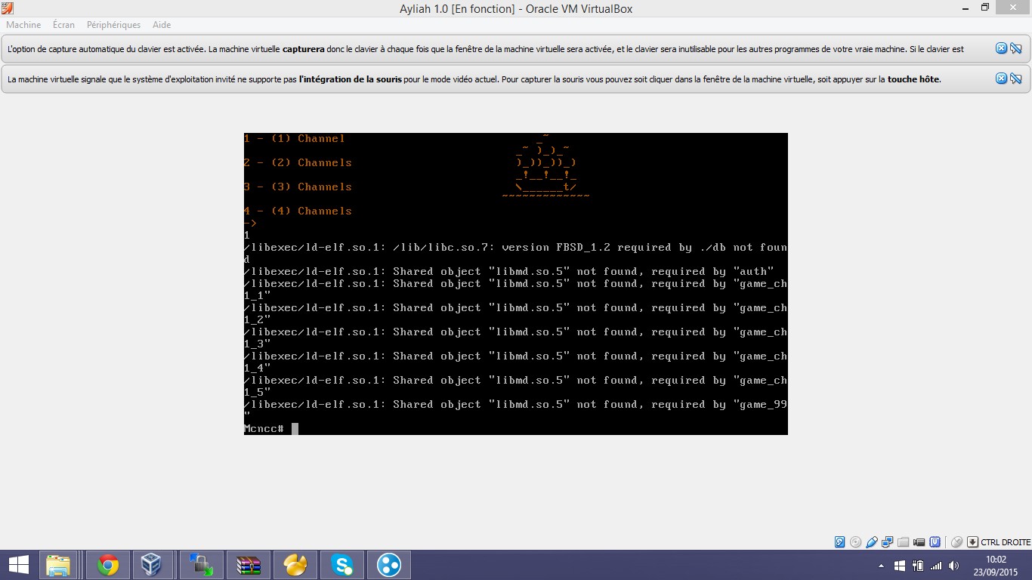Image resolution: width=1032 pixels, height=580 pixels.
Task: Open network signal settings in tray
Action: pyautogui.click(x=936, y=566)
